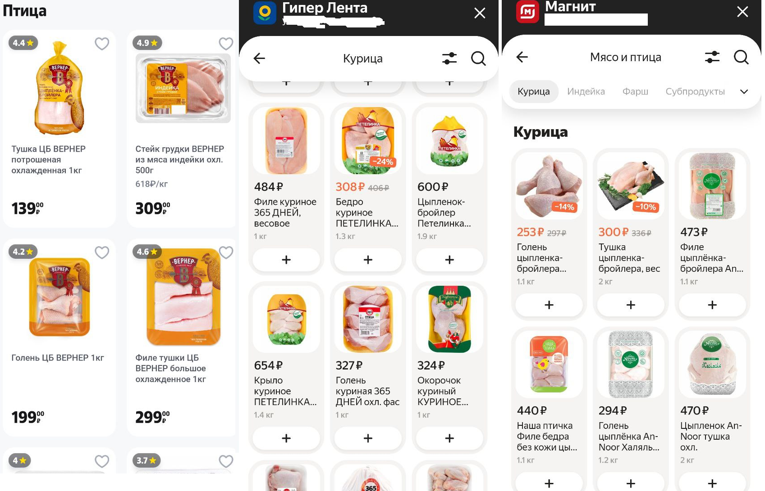Open search in Магнит panel

(741, 57)
